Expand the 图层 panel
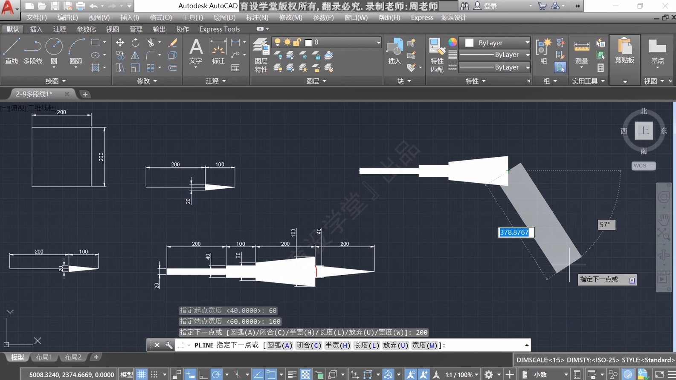The image size is (676, 380). tap(316, 81)
